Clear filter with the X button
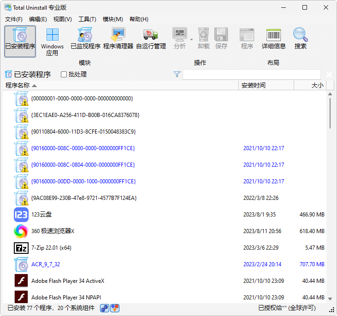This screenshot has height=316, width=337. 329,75
